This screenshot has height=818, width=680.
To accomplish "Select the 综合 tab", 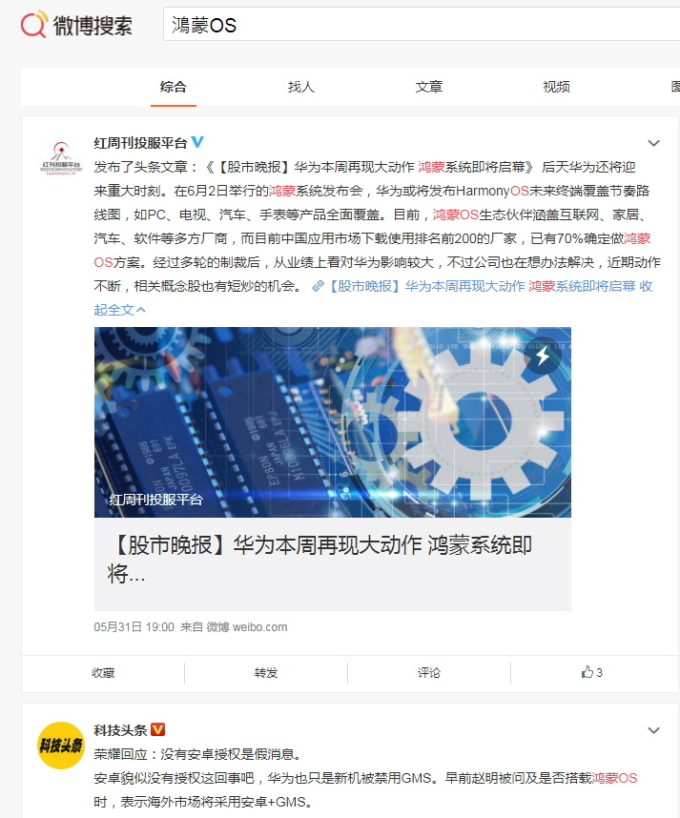I will point(174,87).
